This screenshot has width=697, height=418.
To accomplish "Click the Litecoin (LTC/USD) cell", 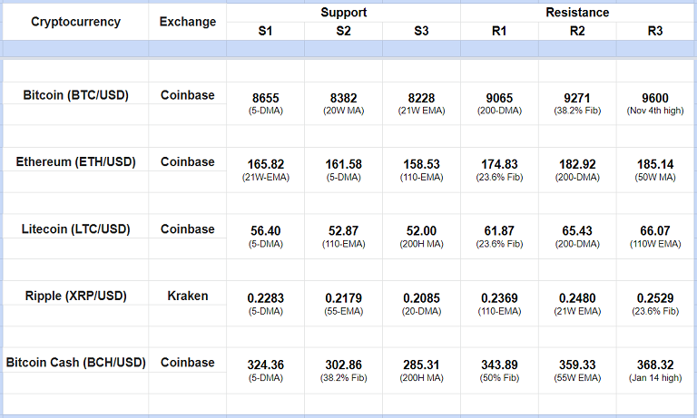I will [75, 228].
